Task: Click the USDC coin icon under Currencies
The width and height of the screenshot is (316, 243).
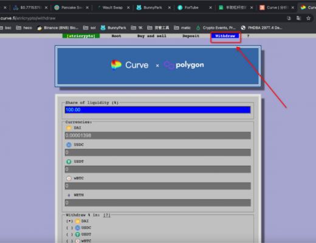Action: coord(69,145)
